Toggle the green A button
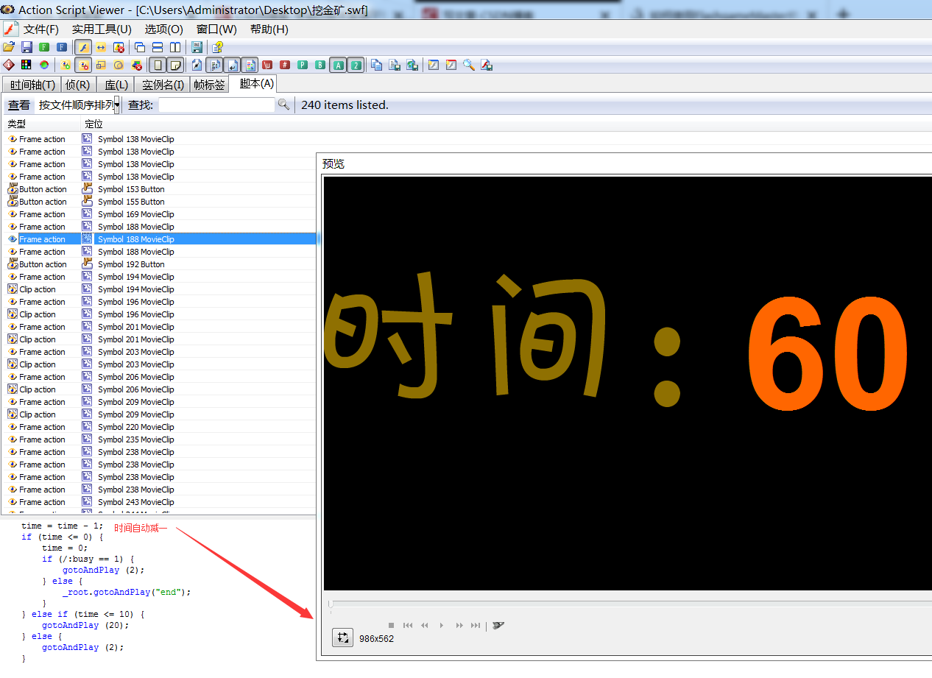Image resolution: width=932 pixels, height=678 pixels. point(338,65)
